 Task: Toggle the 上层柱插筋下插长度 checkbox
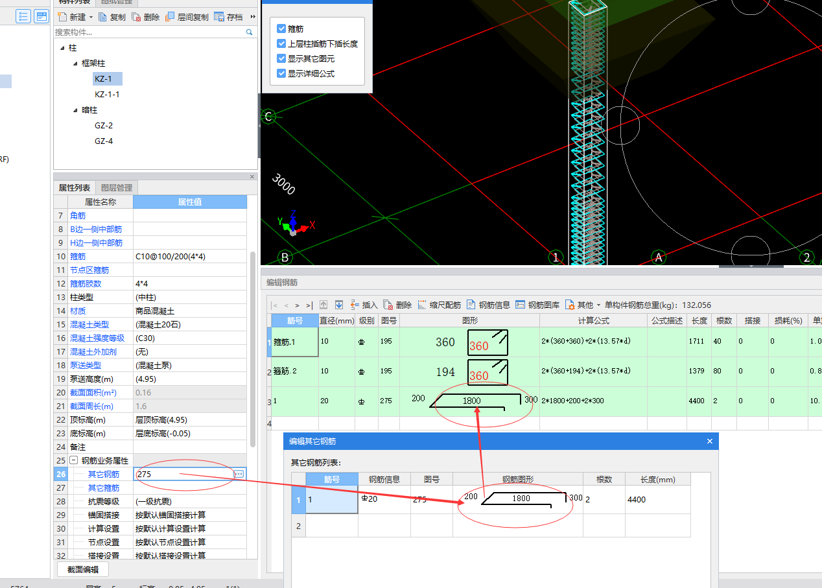click(x=281, y=43)
